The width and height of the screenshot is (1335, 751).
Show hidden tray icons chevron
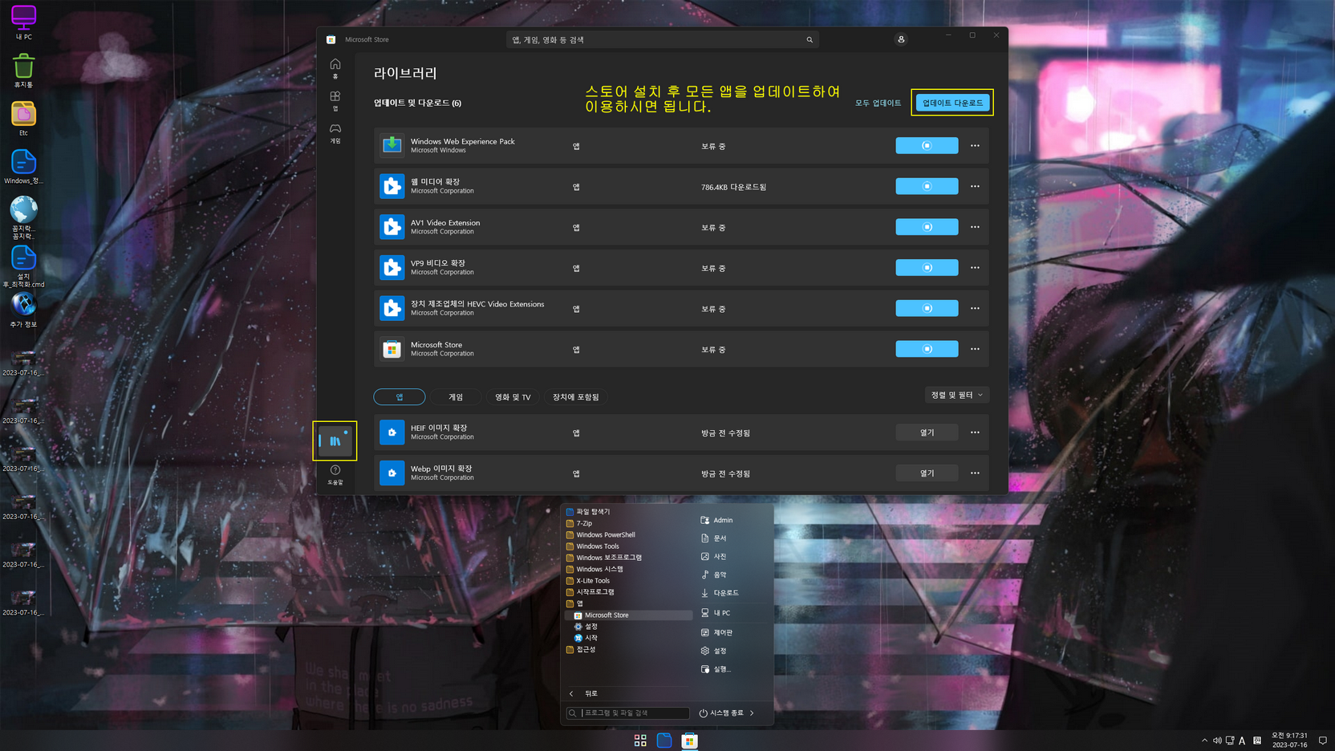tap(1204, 741)
